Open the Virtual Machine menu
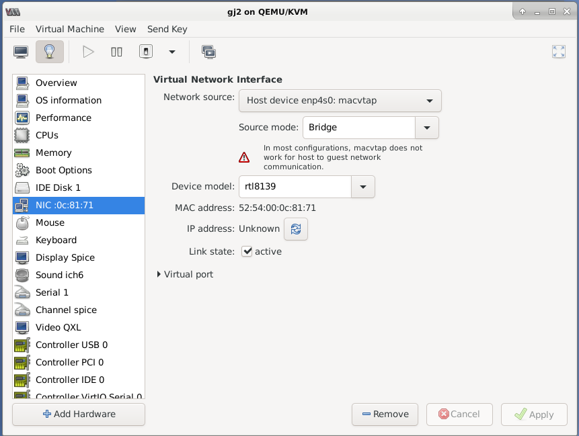This screenshot has height=436, width=579. pyautogui.click(x=70, y=29)
